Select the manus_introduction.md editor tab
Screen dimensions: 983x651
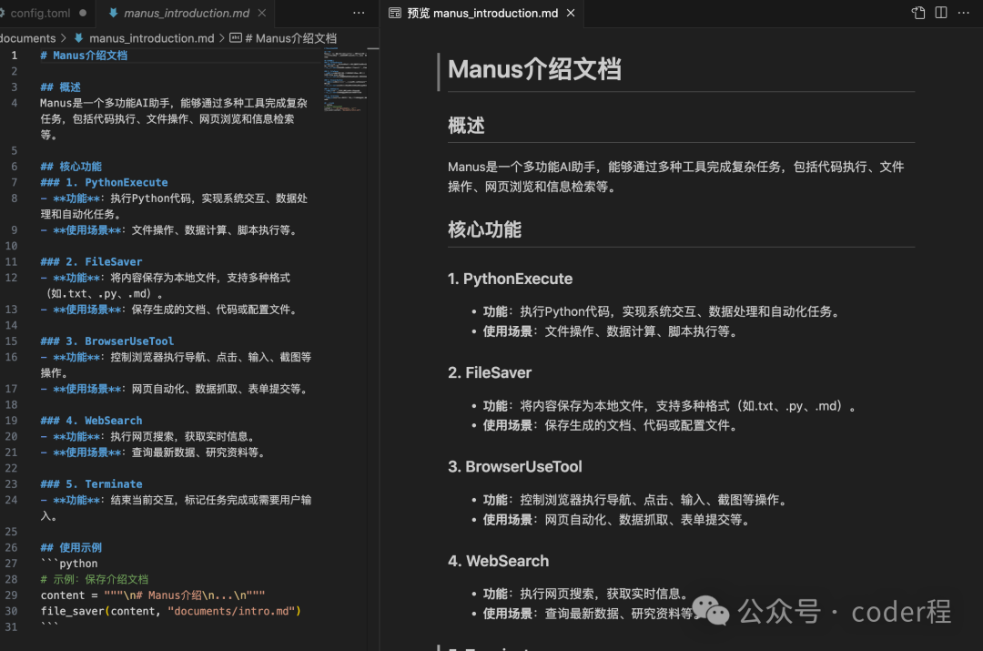pyautogui.click(x=187, y=13)
